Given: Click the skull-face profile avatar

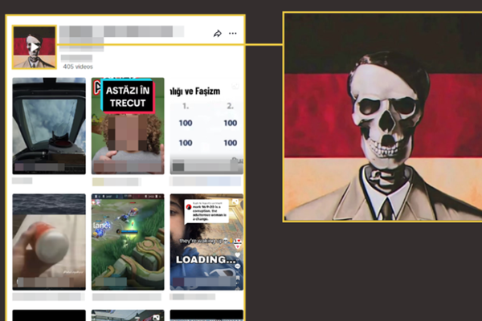Looking at the screenshot, I should (35, 47).
